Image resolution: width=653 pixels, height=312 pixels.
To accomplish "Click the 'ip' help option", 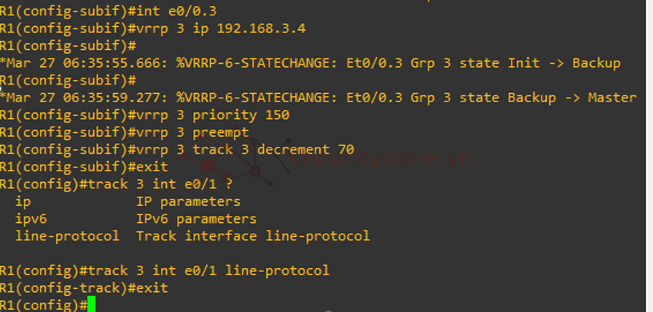I will pyautogui.click(x=23, y=202).
